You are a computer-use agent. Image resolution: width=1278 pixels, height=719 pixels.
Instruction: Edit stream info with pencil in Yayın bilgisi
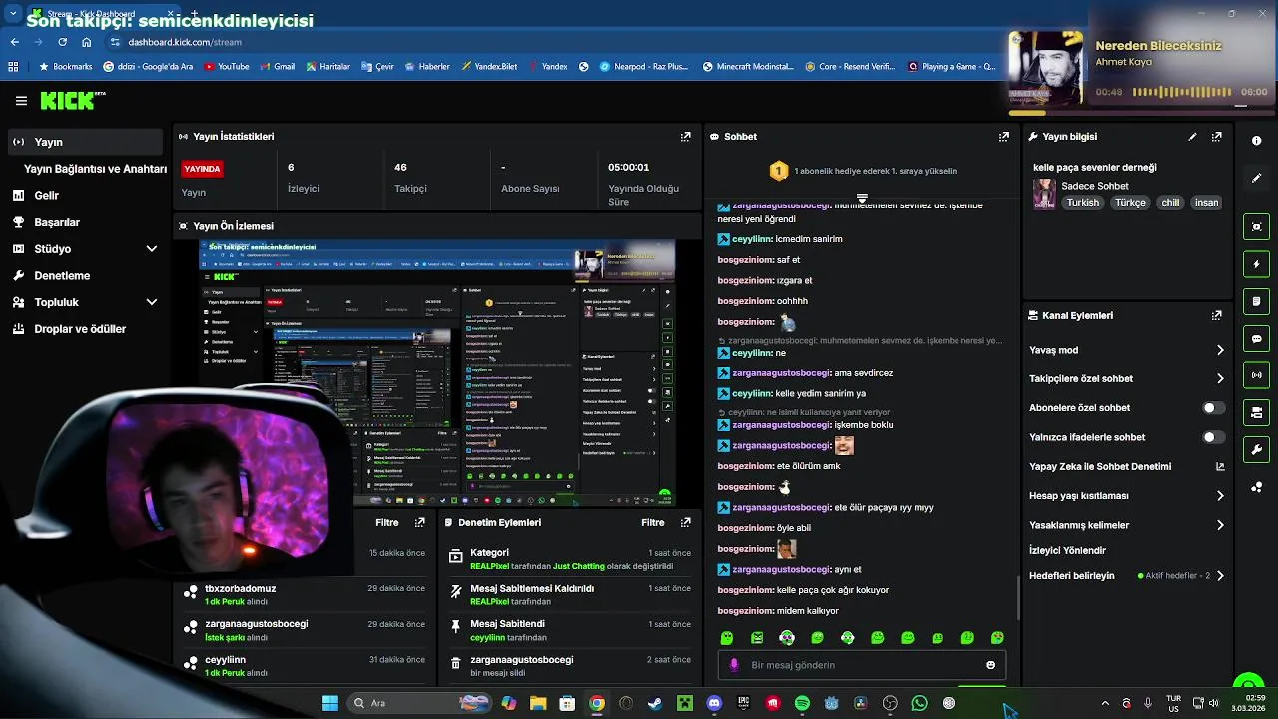1192,137
